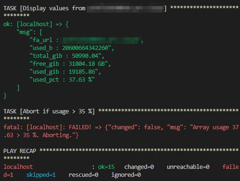Click the 'ignored=0' recap count
This screenshot has height=181, width=240.
(126, 175)
